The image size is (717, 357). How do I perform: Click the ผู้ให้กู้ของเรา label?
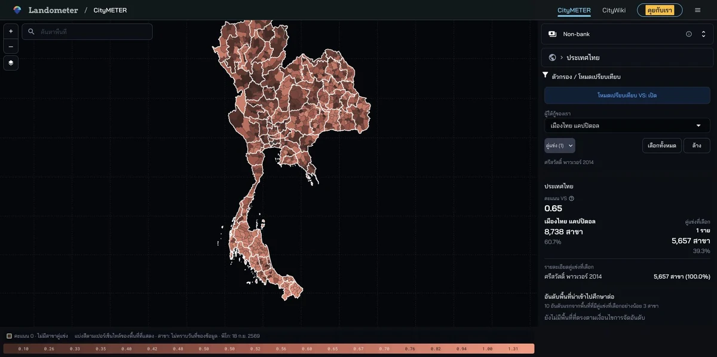(557, 113)
